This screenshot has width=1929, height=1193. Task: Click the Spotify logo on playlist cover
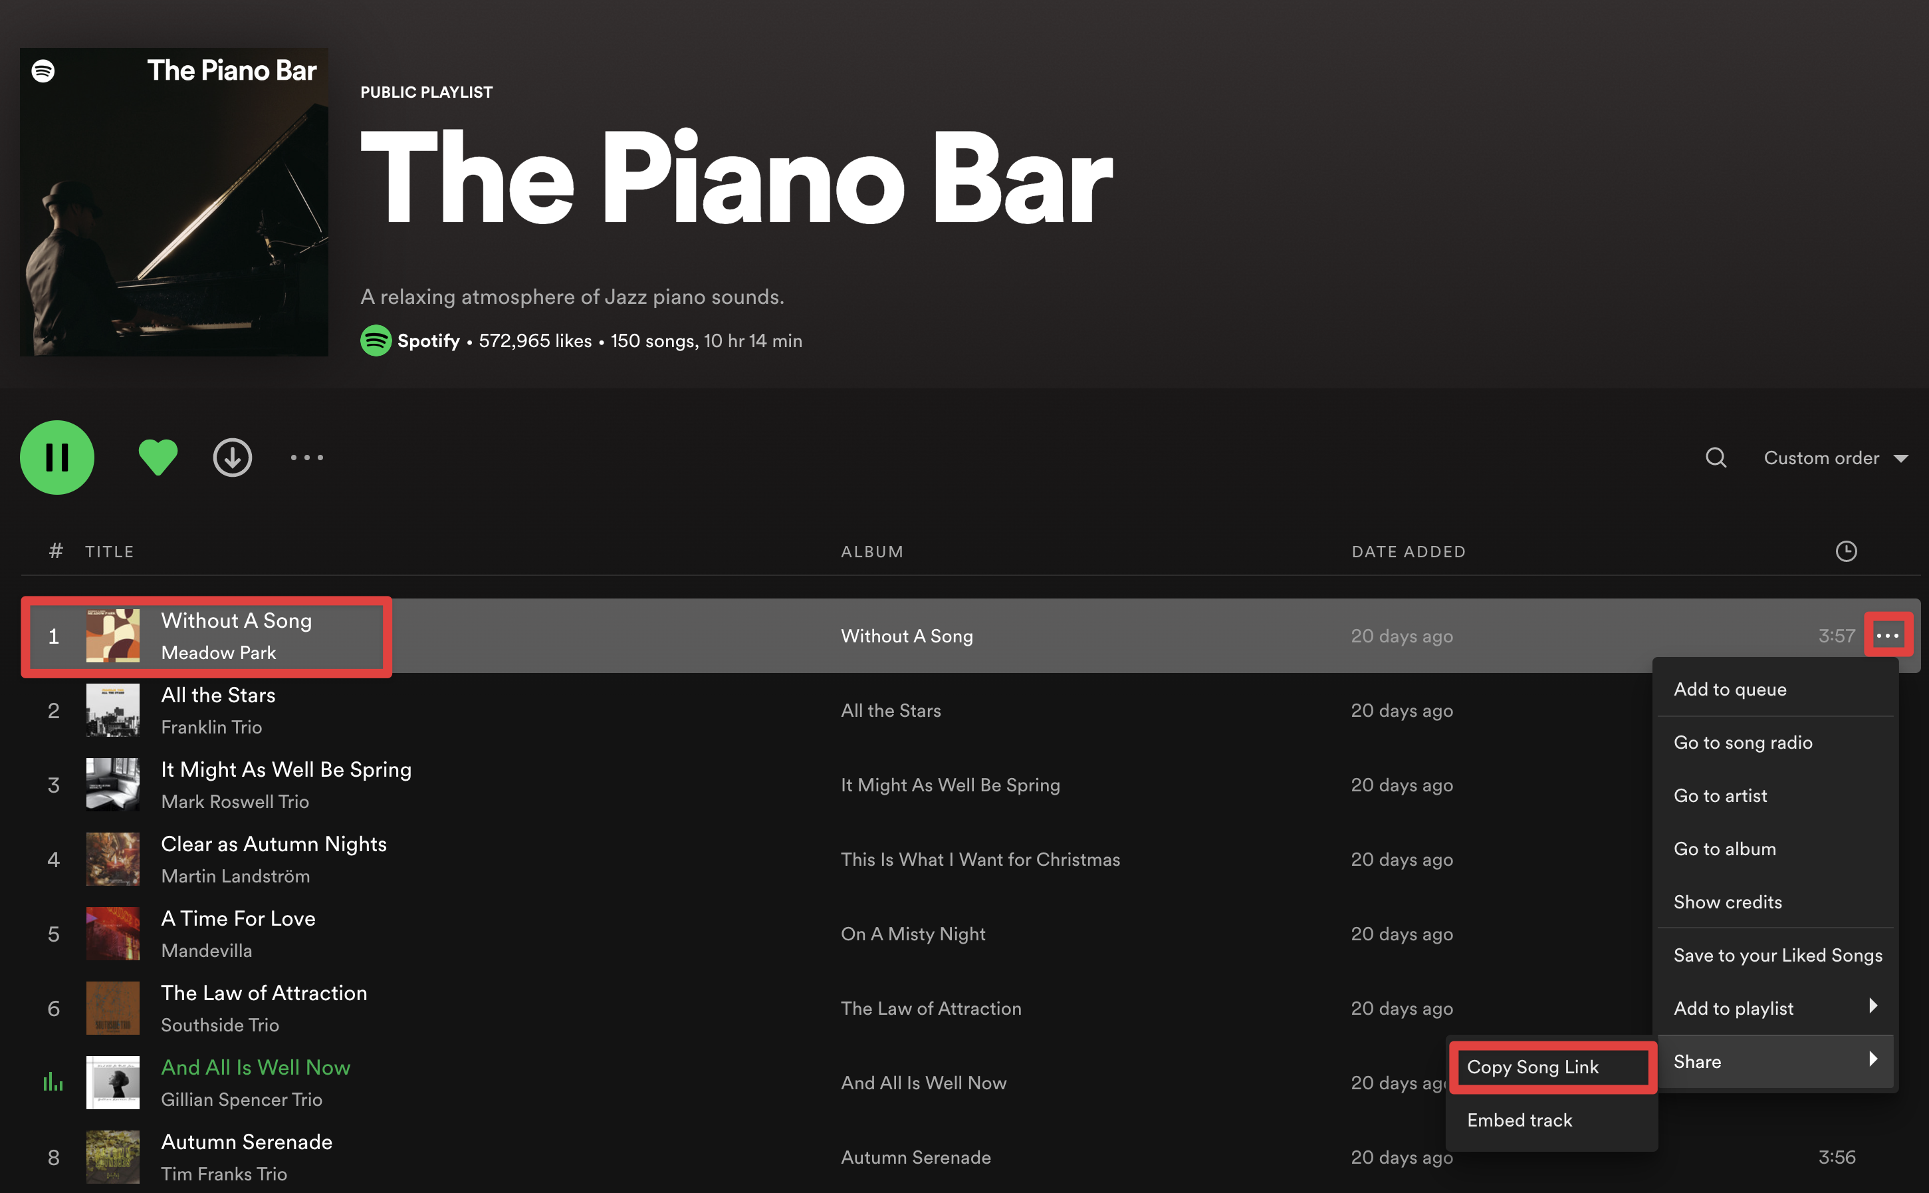coord(43,71)
